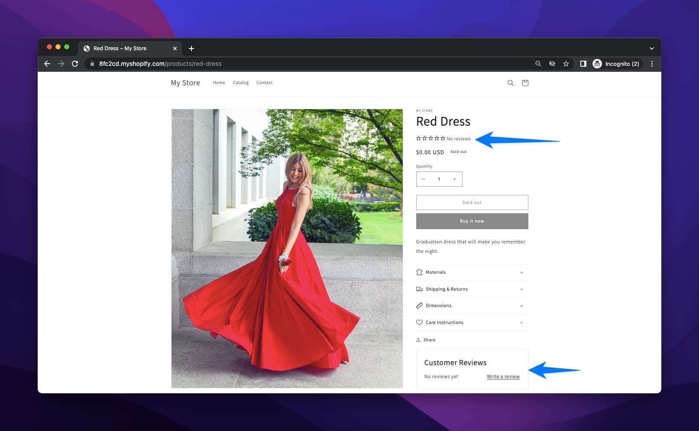Bookmark the page with the star icon

coord(566,64)
